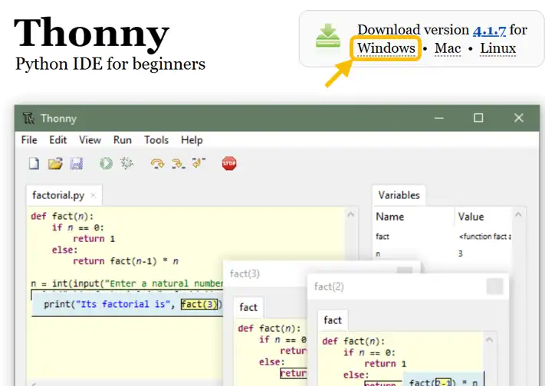Click fact(2) code scrollbar up arrow
This screenshot has height=386, width=545.
tap(489, 340)
